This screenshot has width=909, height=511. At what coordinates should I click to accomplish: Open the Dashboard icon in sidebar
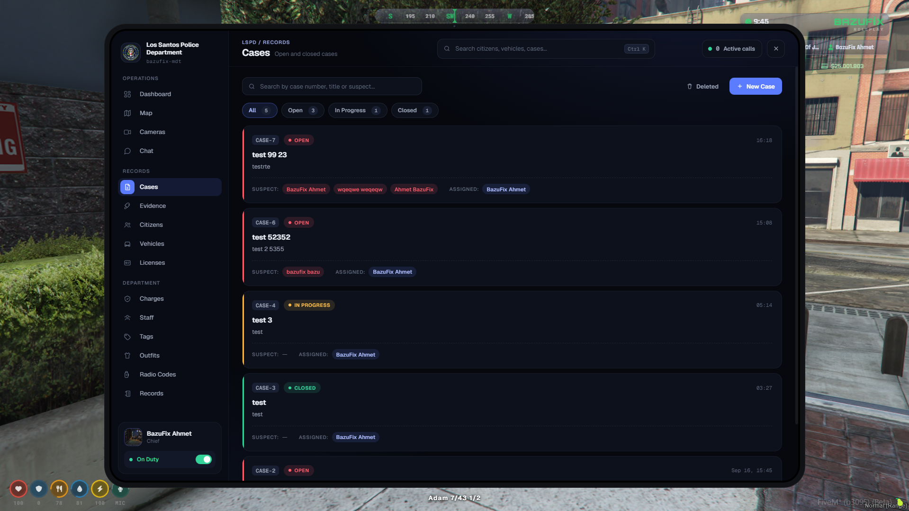127,94
